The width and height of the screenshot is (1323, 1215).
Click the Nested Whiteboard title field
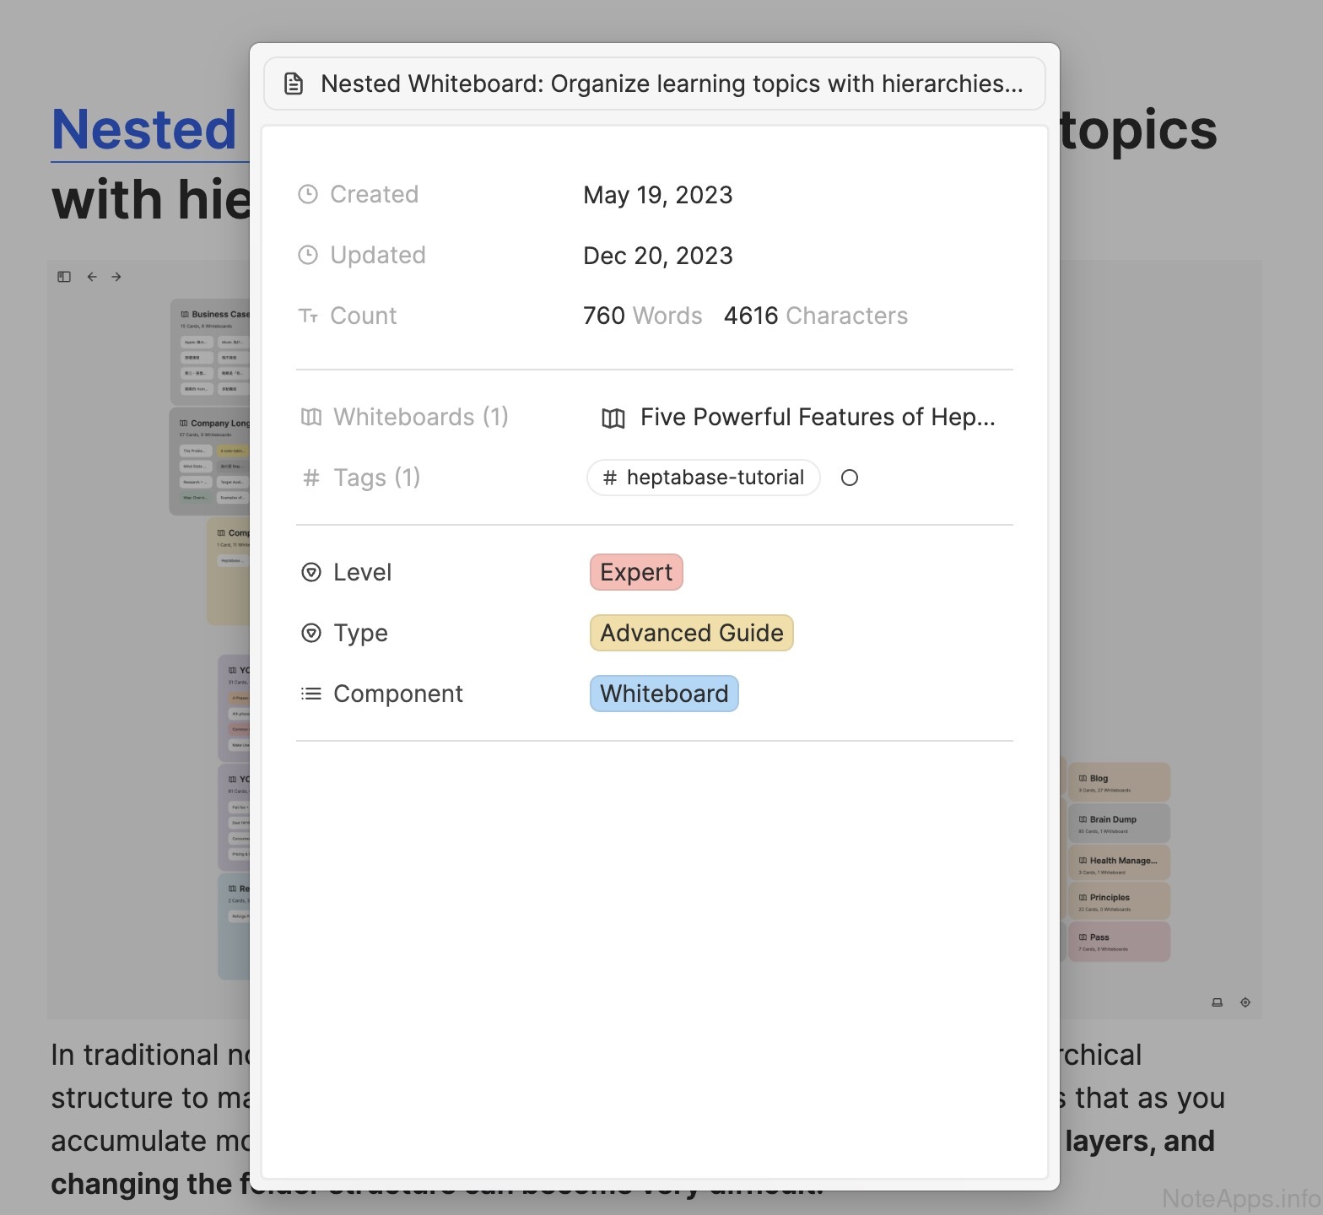click(671, 84)
